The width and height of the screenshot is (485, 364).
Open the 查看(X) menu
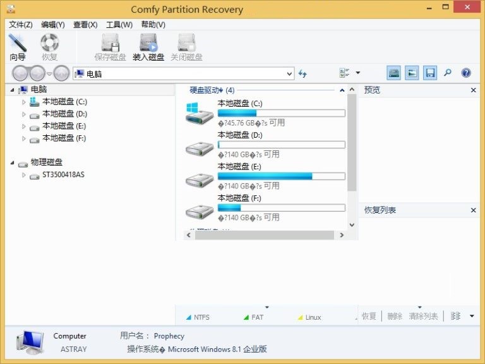click(x=85, y=25)
